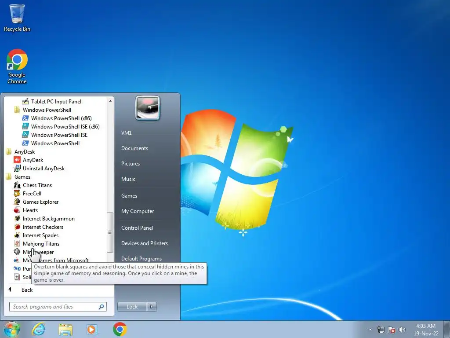Image resolution: width=450 pixels, height=338 pixels.
Task: Open My Computer
Action: (138, 211)
